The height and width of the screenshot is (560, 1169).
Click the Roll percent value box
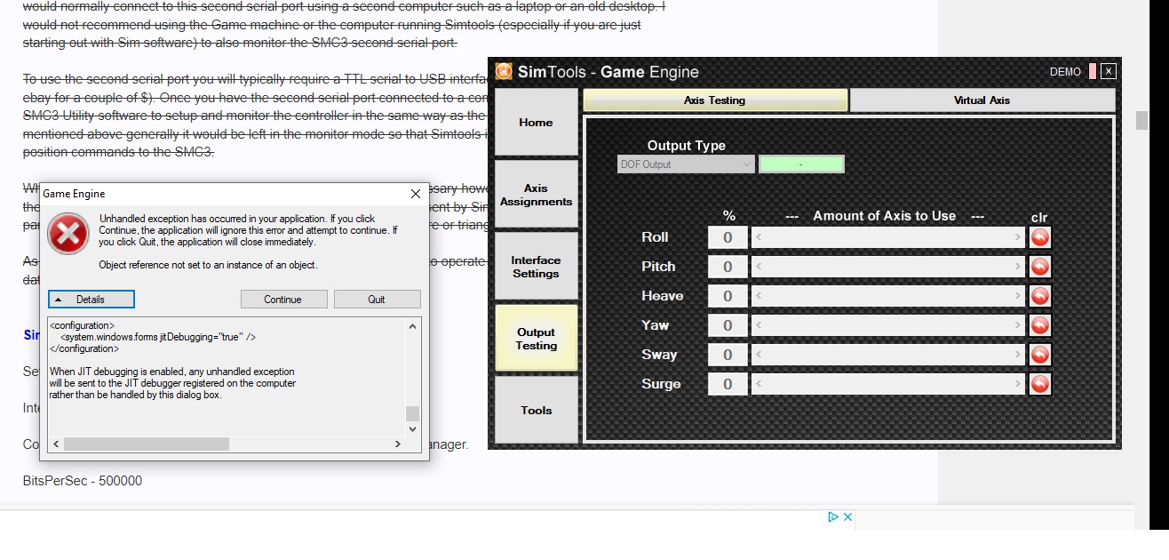click(728, 237)
